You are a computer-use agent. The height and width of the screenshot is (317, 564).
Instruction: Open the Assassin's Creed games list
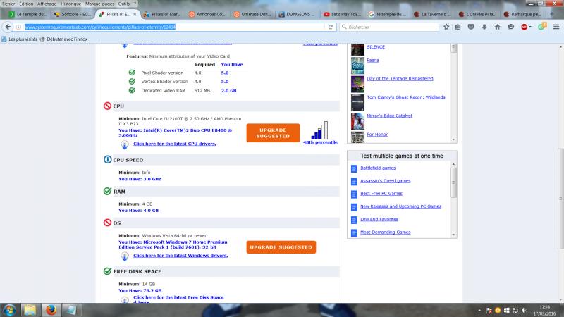(x=385, y=181)
